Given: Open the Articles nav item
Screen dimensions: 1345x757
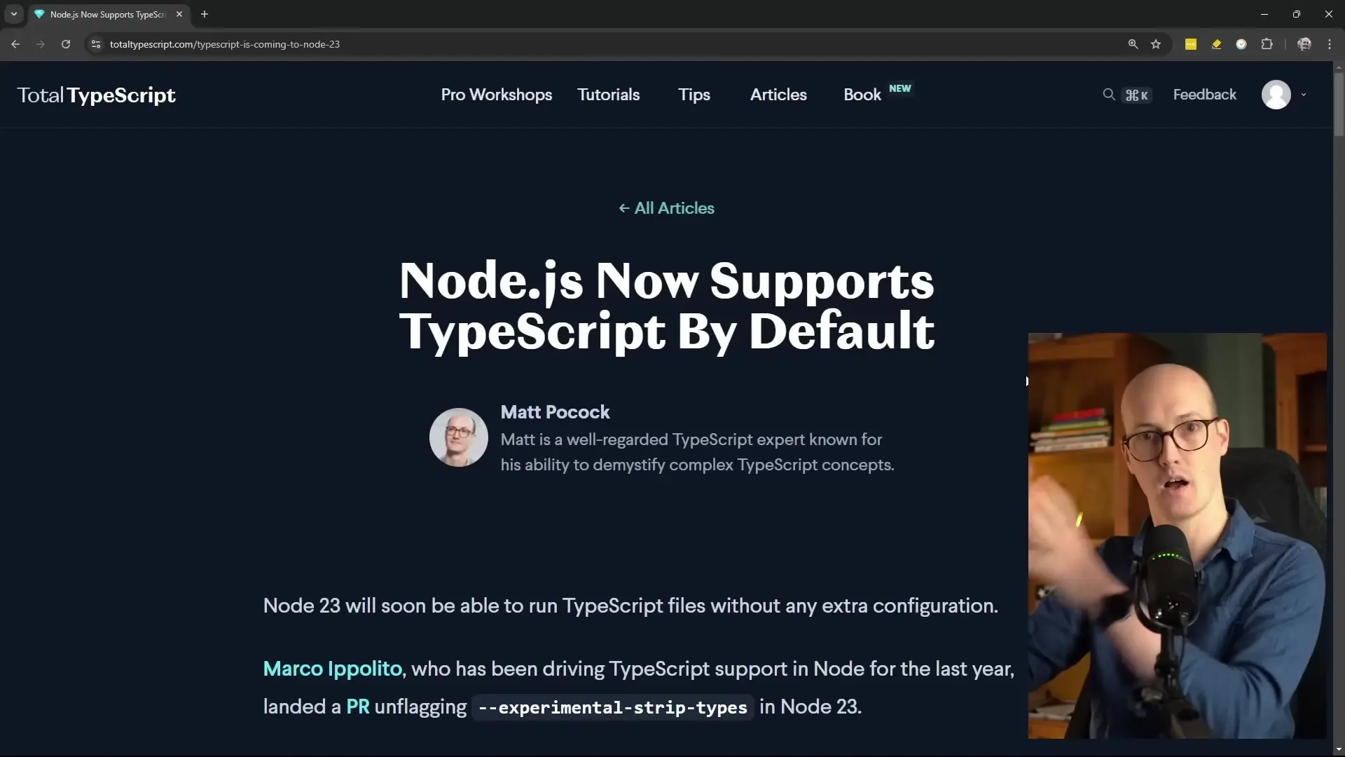Looking at the screenshot, I should click(x=778, y=95).
